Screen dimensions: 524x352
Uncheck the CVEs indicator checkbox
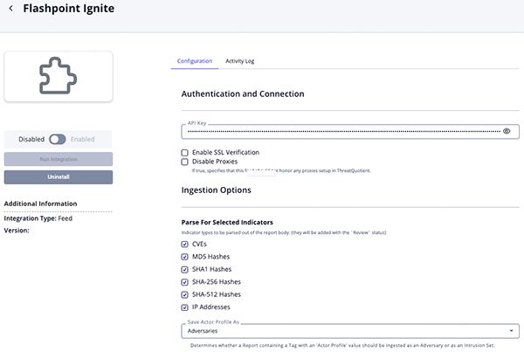[184, 245]
